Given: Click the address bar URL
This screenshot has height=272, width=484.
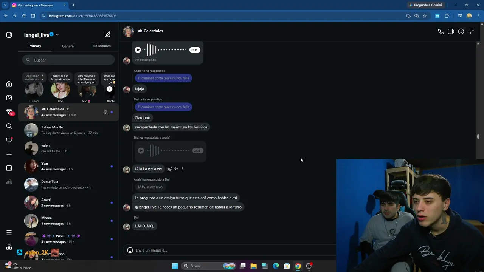Looking at the screenshot, I should coord(82,16).
